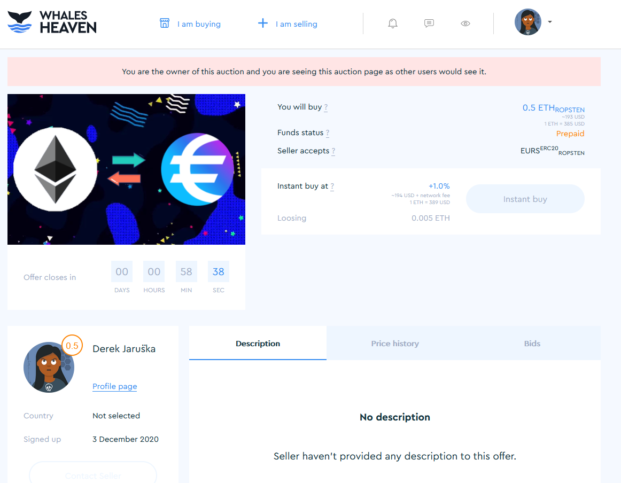Expand the account dropdown arrow

click(550, 22)
